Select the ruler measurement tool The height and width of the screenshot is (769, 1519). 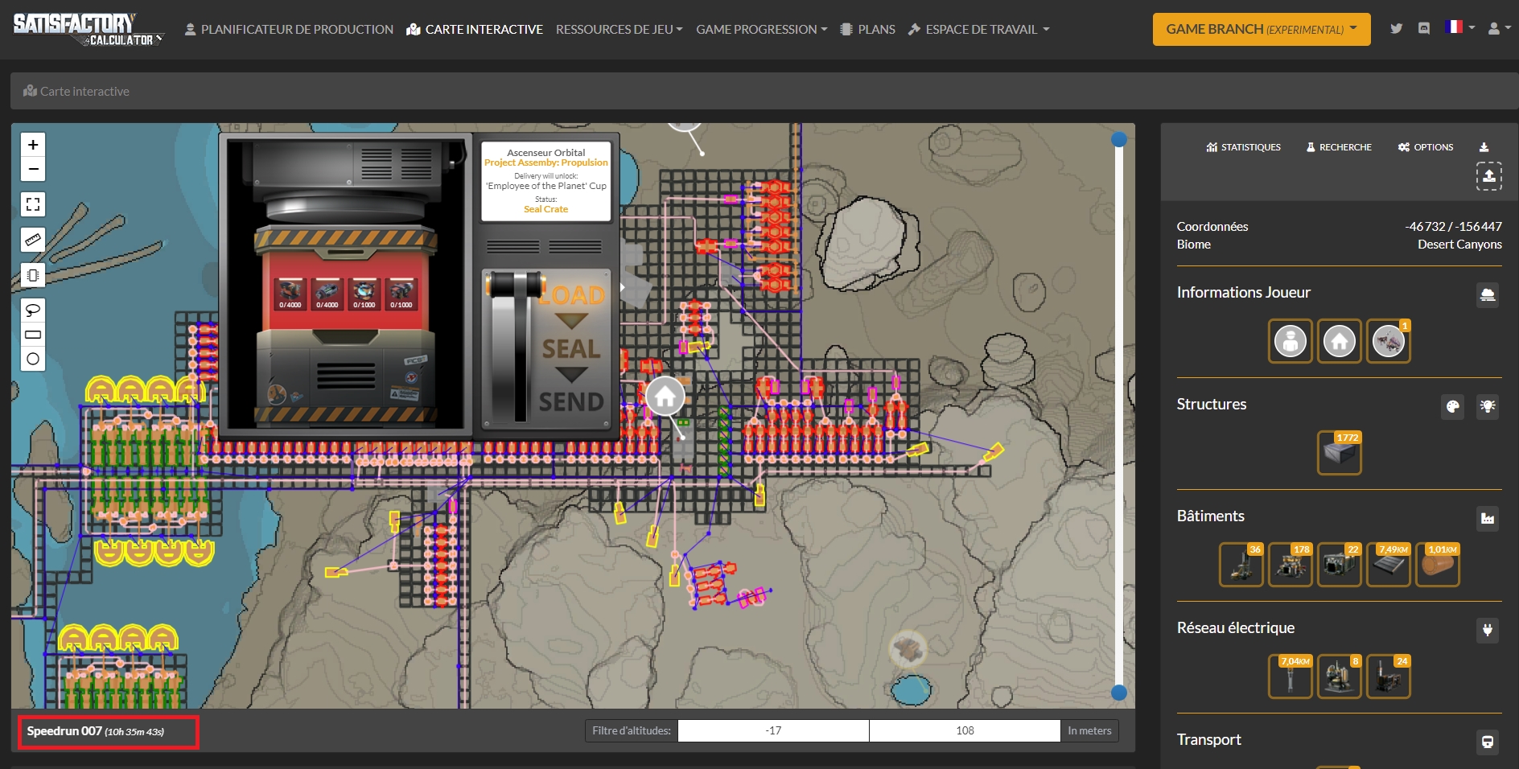click(x=33, y=240)
